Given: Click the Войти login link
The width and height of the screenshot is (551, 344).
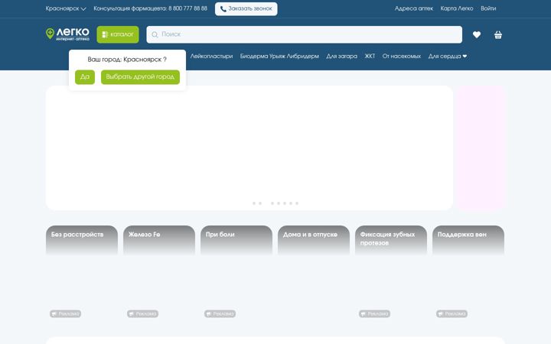Looking at the screenshot, I should 488,8.
